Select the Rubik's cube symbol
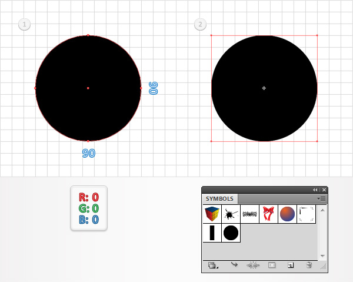The width and height of the screenshot is (353, 282). (x=212, y=214)
